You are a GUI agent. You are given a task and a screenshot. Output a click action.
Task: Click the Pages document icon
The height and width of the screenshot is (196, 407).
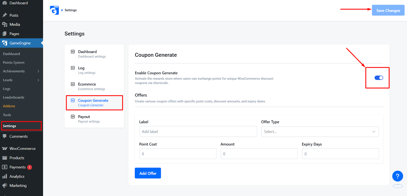[x=5, y=34]
